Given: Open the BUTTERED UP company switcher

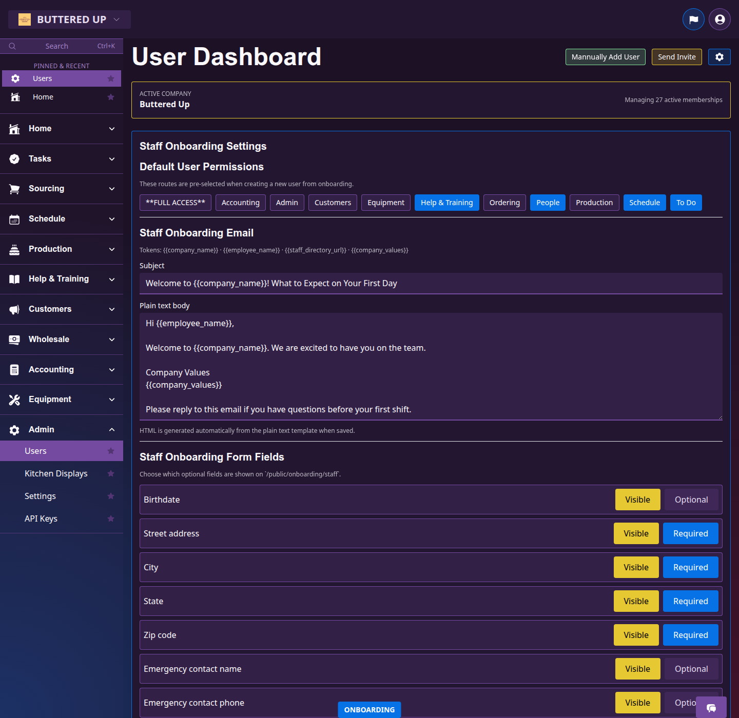Looking at the screenshot, I should pyautogui.click(x=69, y=19).
